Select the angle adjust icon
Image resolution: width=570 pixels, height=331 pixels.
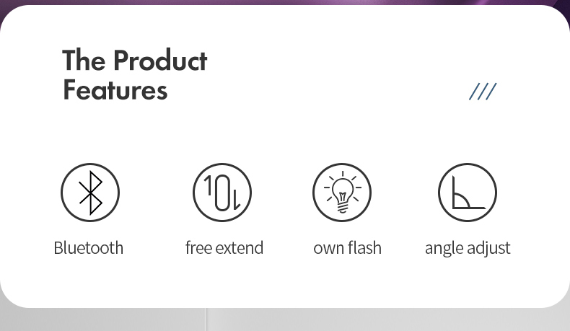(468, 193)
